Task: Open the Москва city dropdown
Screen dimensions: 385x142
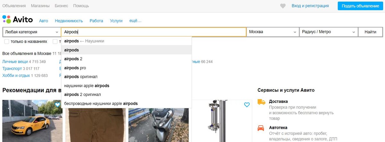Action: pos(273,32)
